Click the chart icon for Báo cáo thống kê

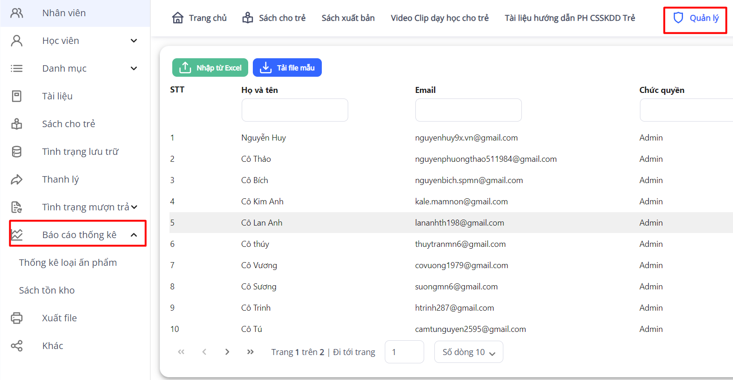pos(17,235)
